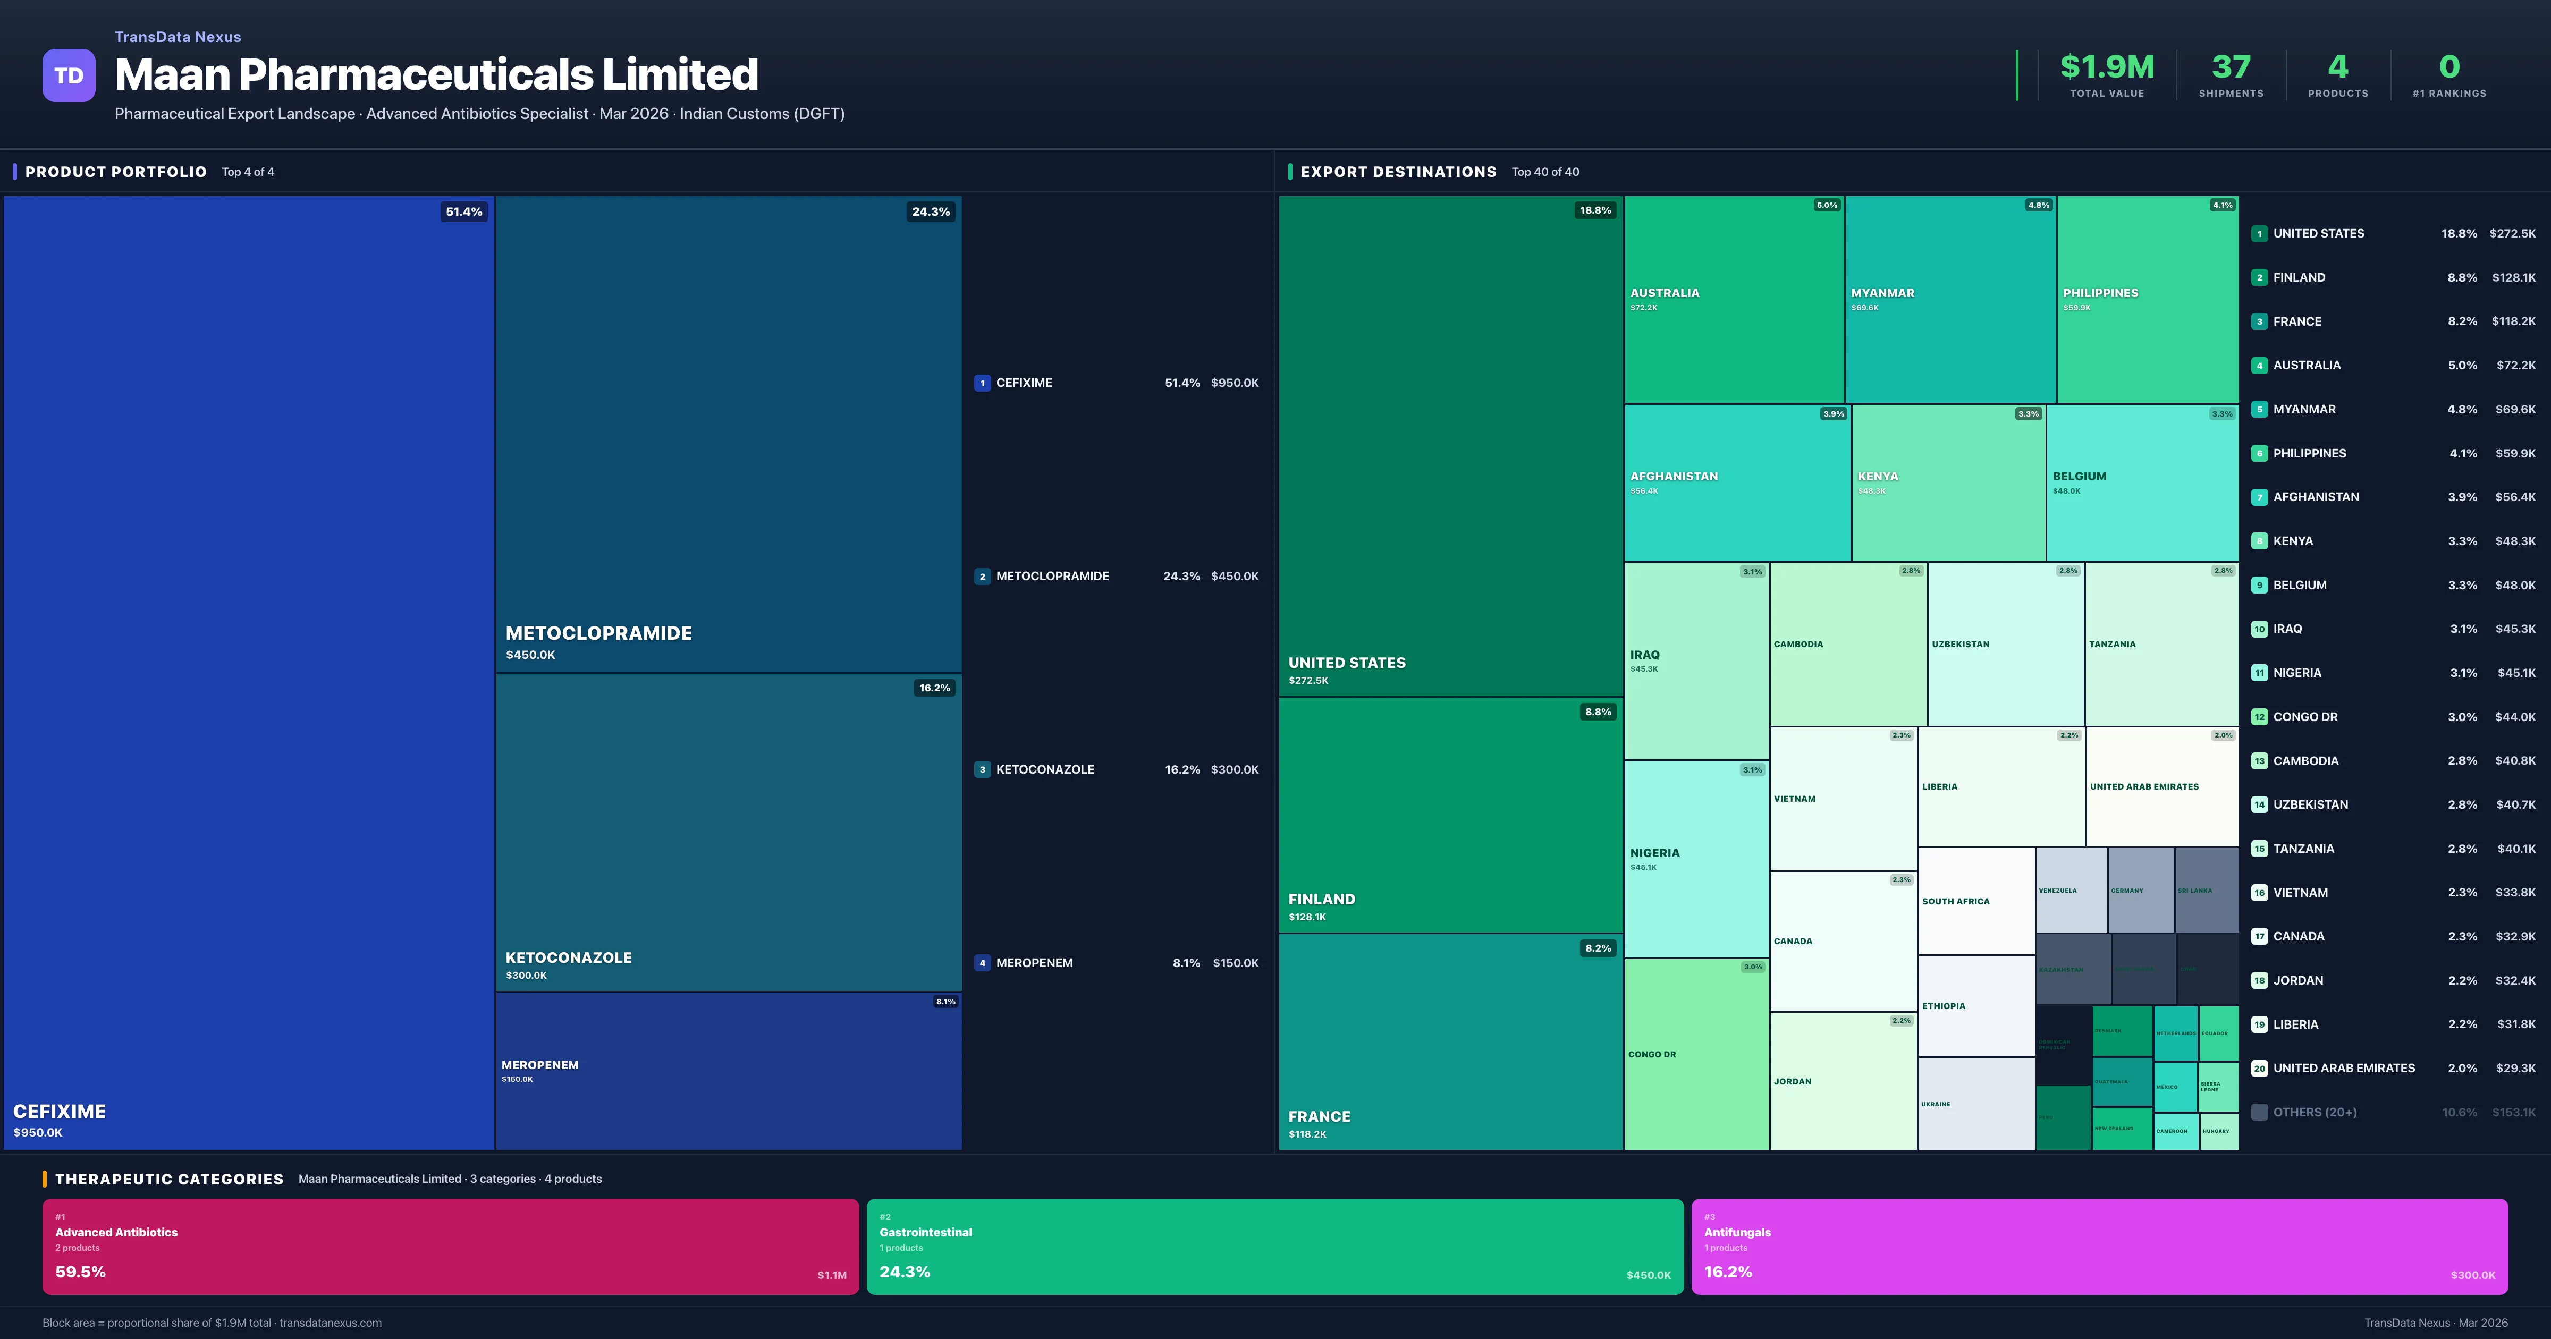Click rank 20 badge for UNITED ARAB EMIRATES

(2259, 1069)
